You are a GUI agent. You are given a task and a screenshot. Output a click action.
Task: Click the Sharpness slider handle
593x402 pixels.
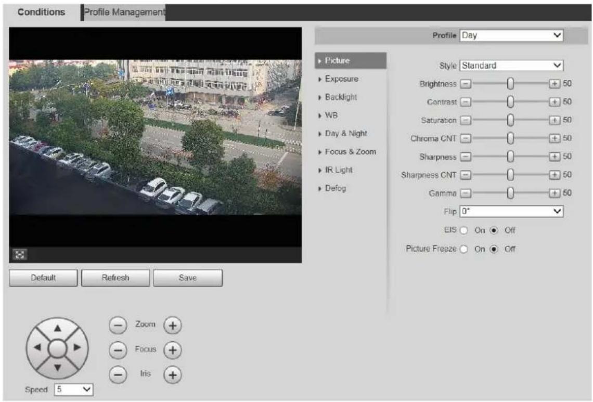click(510, 156)
